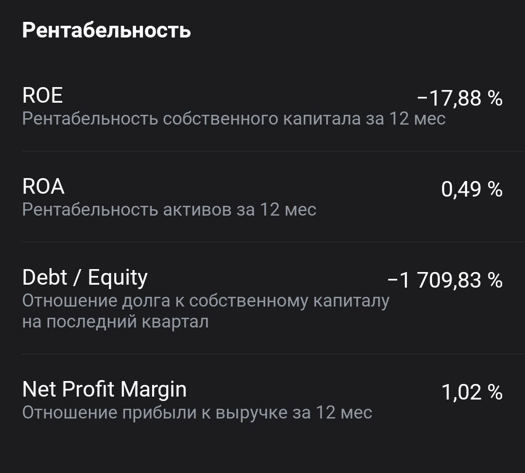Click the −1 709,83 % value
The height and width of the screenshot is (473, 525).
tap(444, 280)
